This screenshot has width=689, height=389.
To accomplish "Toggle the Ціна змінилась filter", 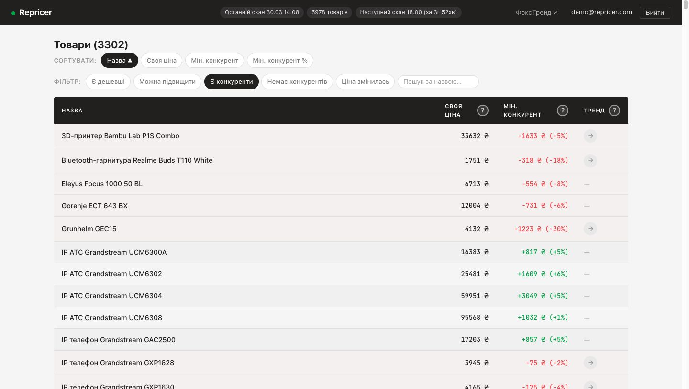I will click(x=365, y=82).
